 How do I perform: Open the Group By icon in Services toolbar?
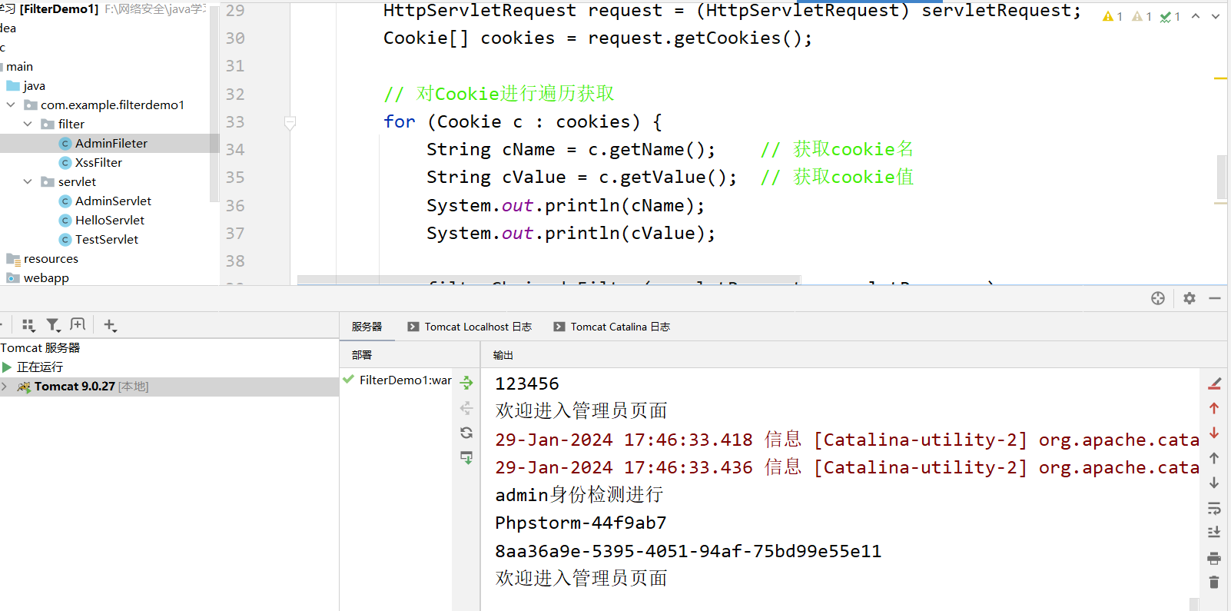coord(28,325)
